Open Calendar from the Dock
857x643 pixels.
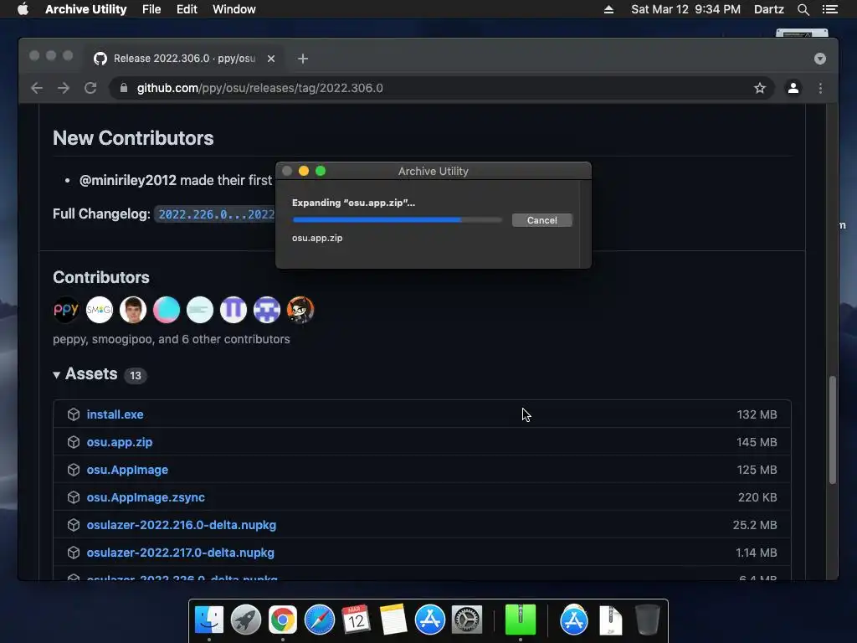click(x=356, y=620)
